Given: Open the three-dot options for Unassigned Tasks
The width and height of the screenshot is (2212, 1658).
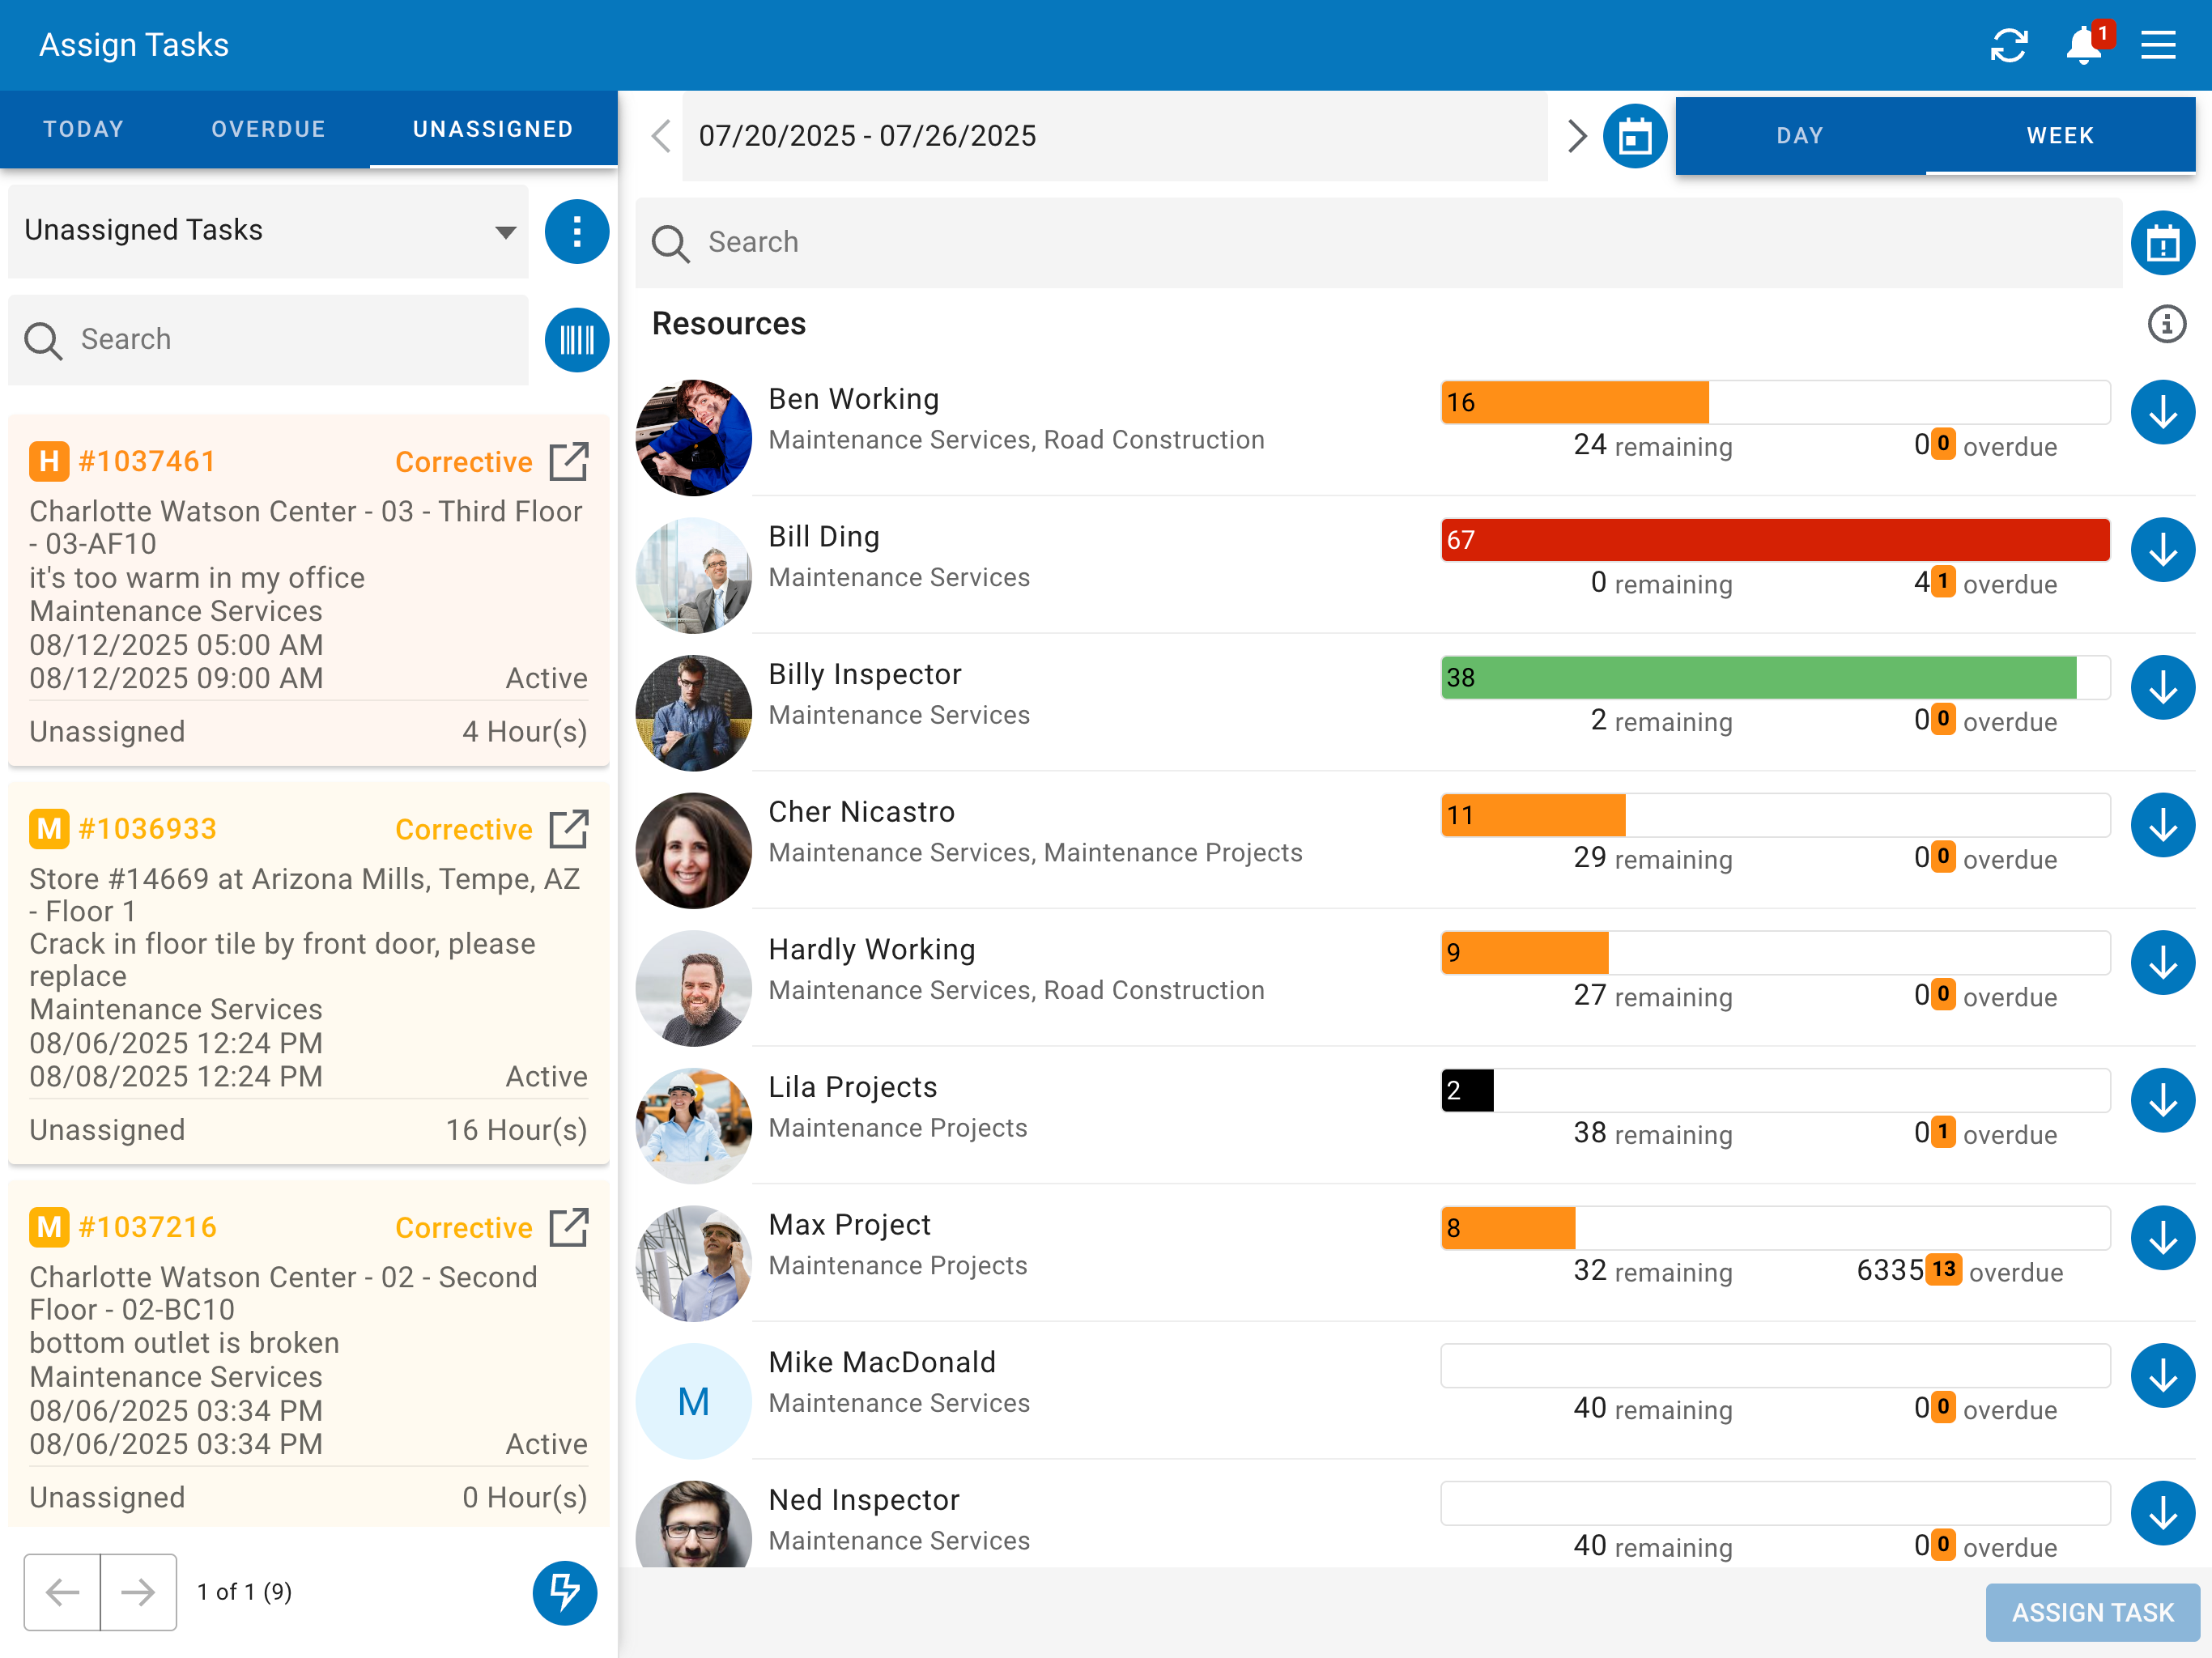Looking at the screenshot, I should click(x=576, y=232).
